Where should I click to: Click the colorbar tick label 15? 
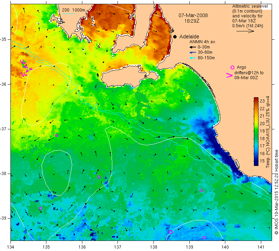click(x=262, y=161)
